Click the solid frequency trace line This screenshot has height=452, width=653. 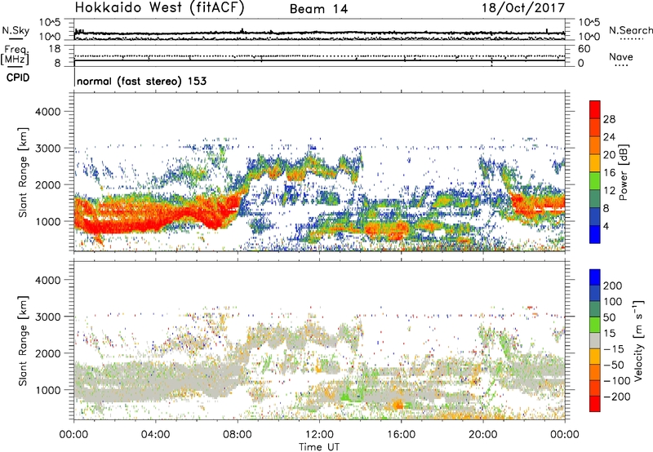(x=319, y=60)
